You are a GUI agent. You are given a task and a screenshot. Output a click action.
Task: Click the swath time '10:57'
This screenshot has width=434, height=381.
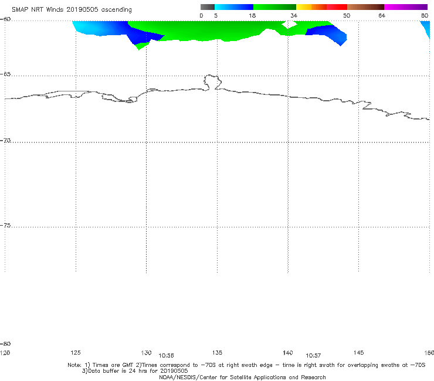coord(313,356)
